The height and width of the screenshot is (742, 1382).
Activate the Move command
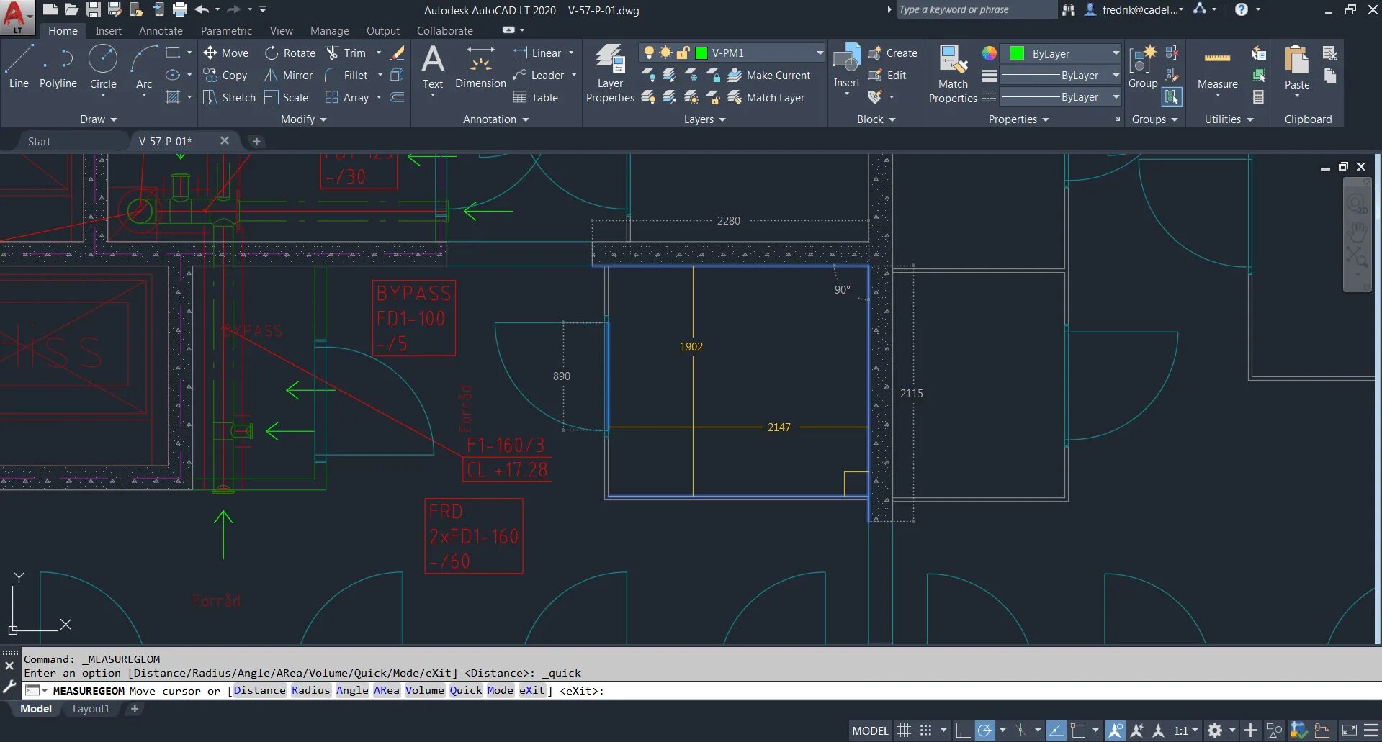pos(226,53)
